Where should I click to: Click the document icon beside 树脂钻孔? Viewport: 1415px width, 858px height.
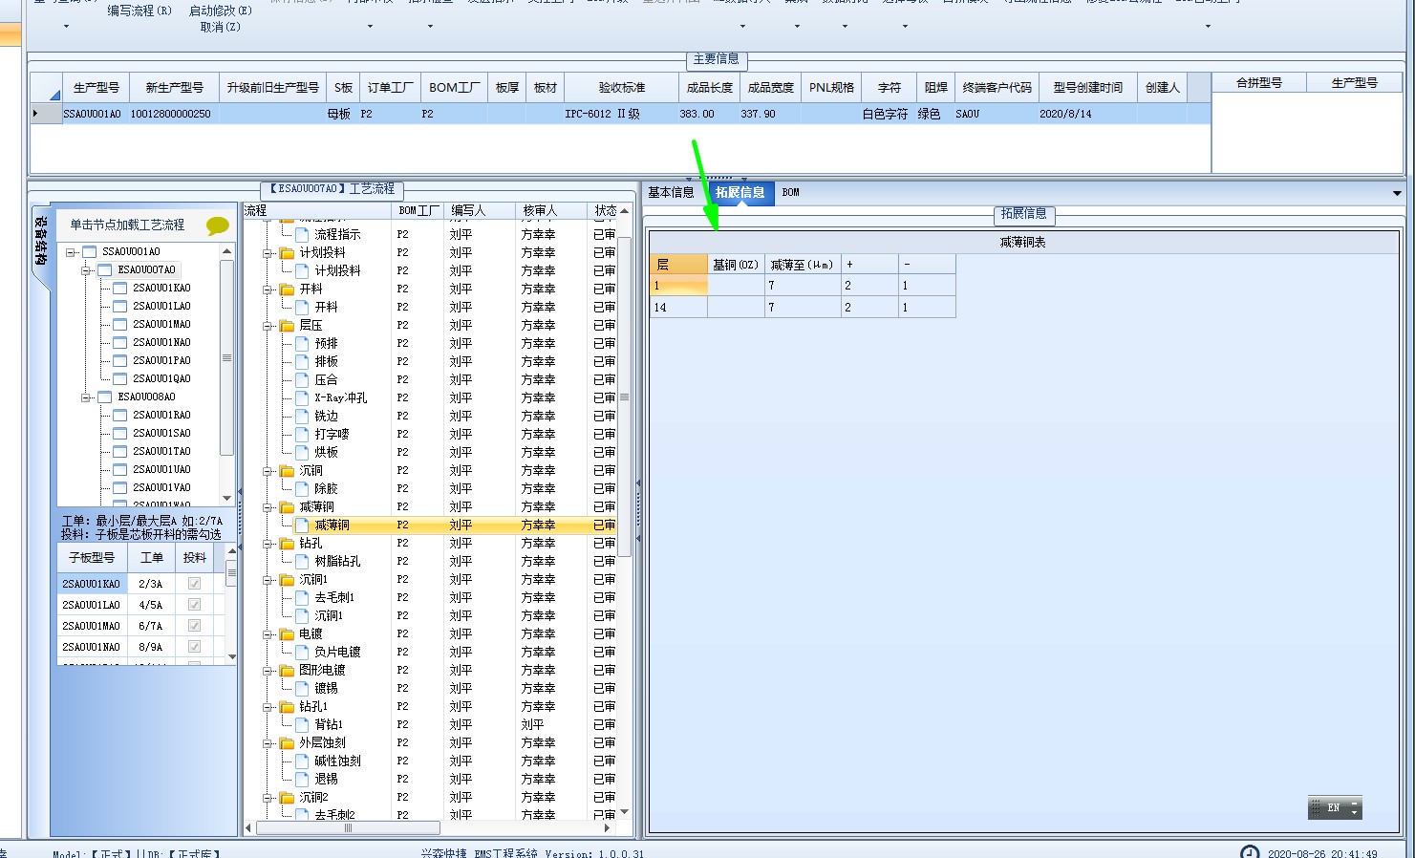(302, 562)
